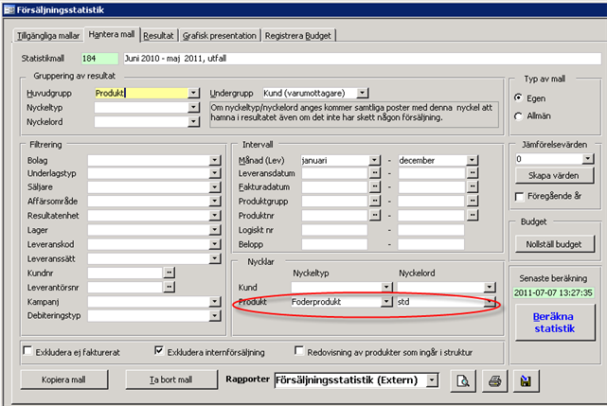Enable the Exkludera ej fakturerat checkbox

pos(27,350)
